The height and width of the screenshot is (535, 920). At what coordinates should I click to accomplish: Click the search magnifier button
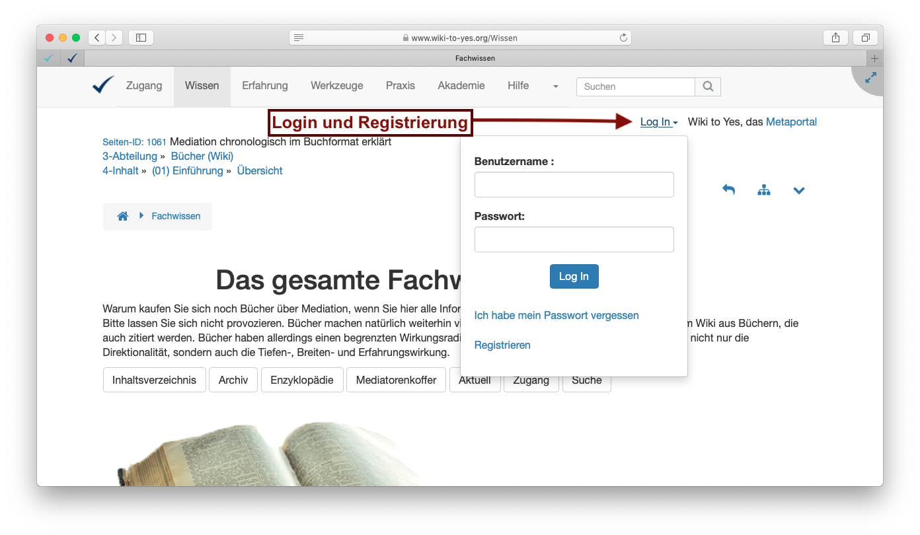click(x=708, y=87)
